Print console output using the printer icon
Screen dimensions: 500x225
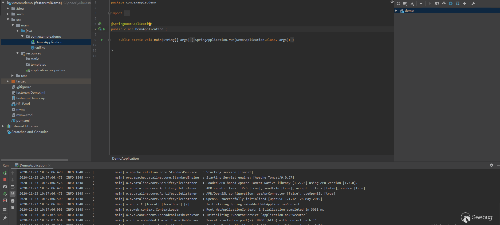click(13, 201)
